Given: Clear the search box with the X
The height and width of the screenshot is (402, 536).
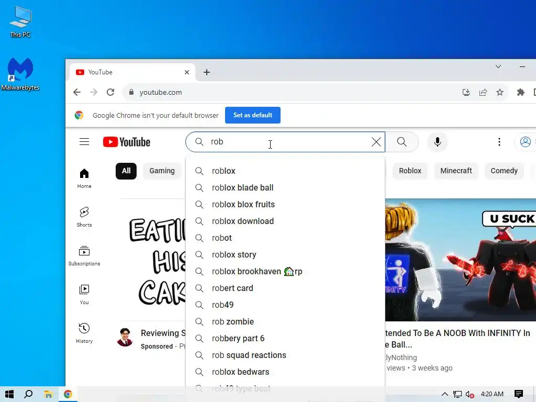Looking at the screenshot, I should click(x=376, y=142).
